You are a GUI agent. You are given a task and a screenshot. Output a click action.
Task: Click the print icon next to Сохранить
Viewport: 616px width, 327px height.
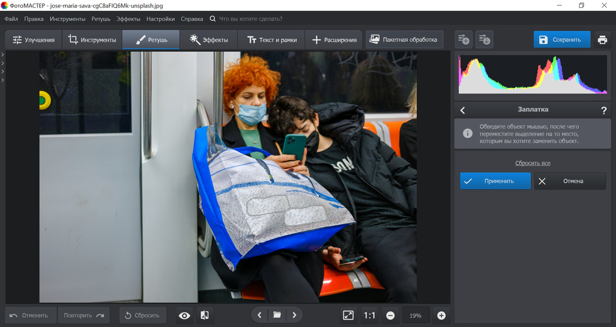point(602,40)
